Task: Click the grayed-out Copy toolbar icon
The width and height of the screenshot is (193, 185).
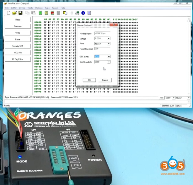Action: (27, 13)
